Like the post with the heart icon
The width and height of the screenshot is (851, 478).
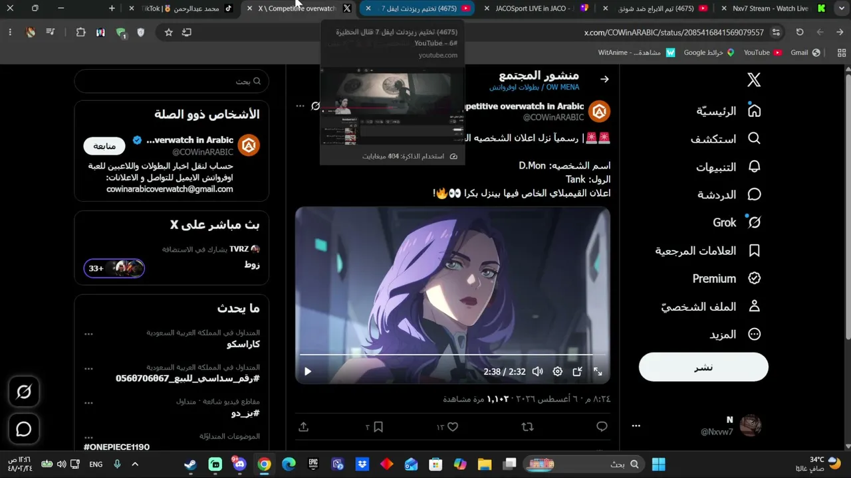(x=453, y=427)
